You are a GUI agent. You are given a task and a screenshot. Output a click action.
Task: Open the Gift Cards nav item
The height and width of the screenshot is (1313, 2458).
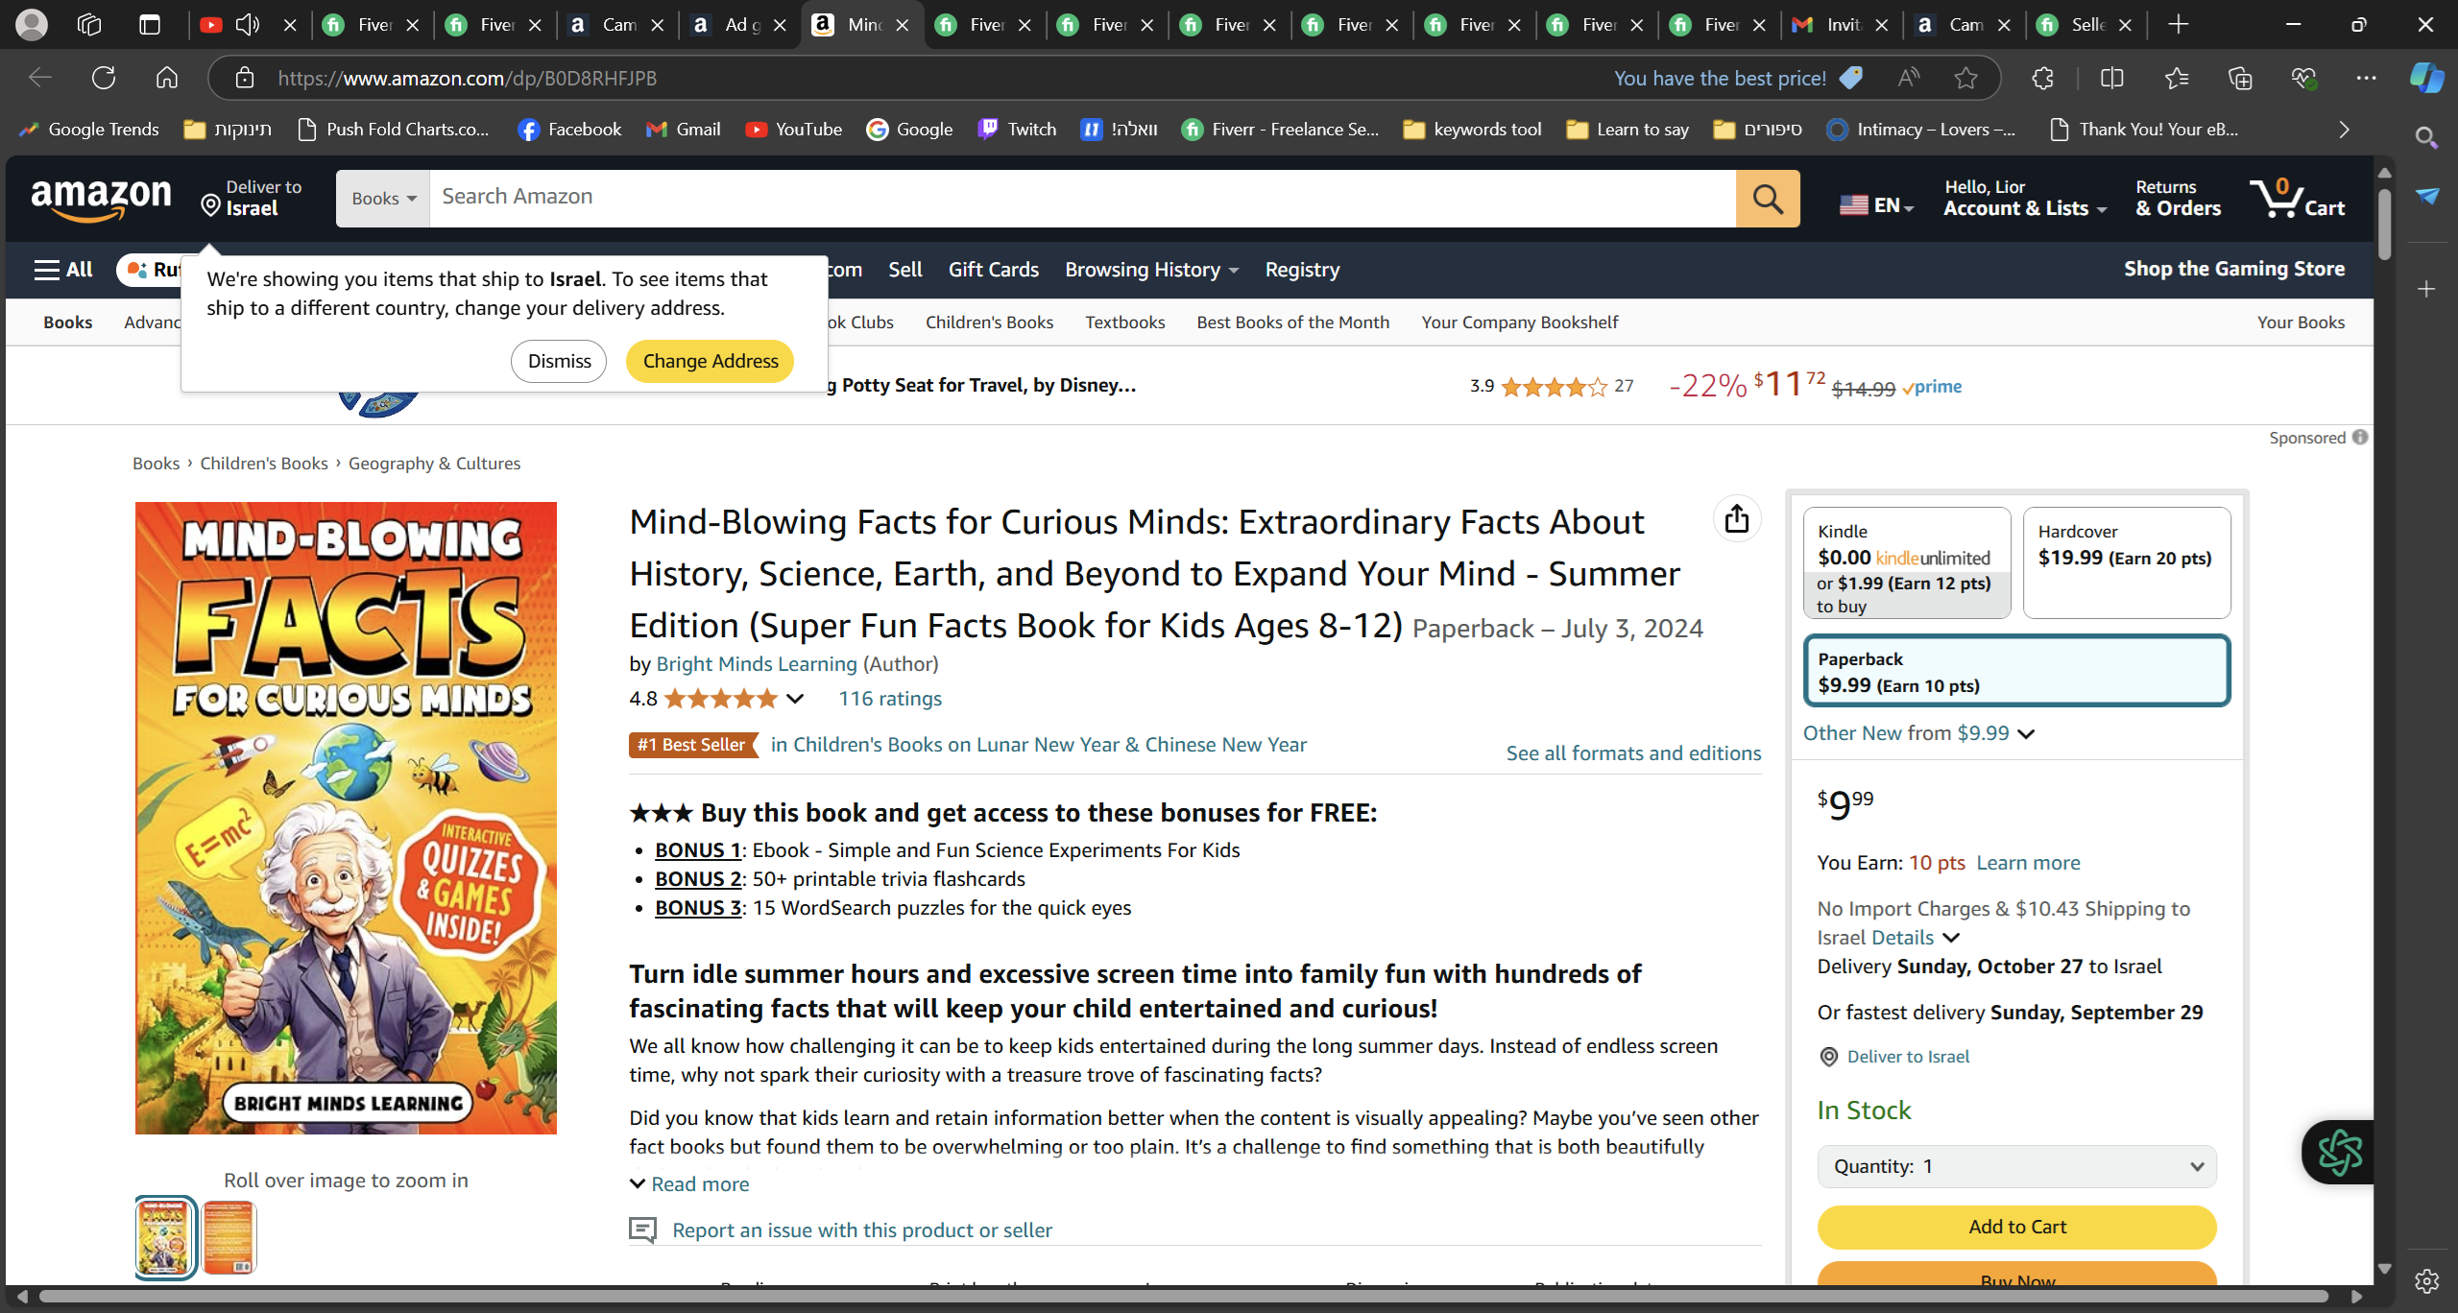pos(993,270)
